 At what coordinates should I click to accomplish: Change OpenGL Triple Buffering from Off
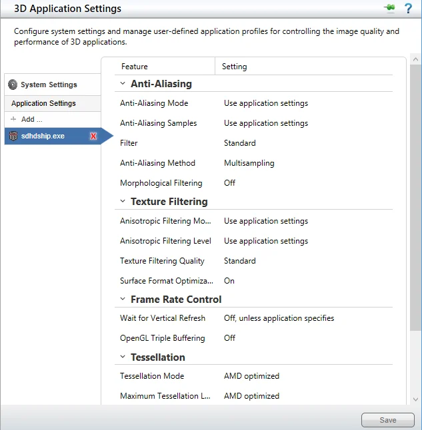pyautogui.click(x=230, y=338)
